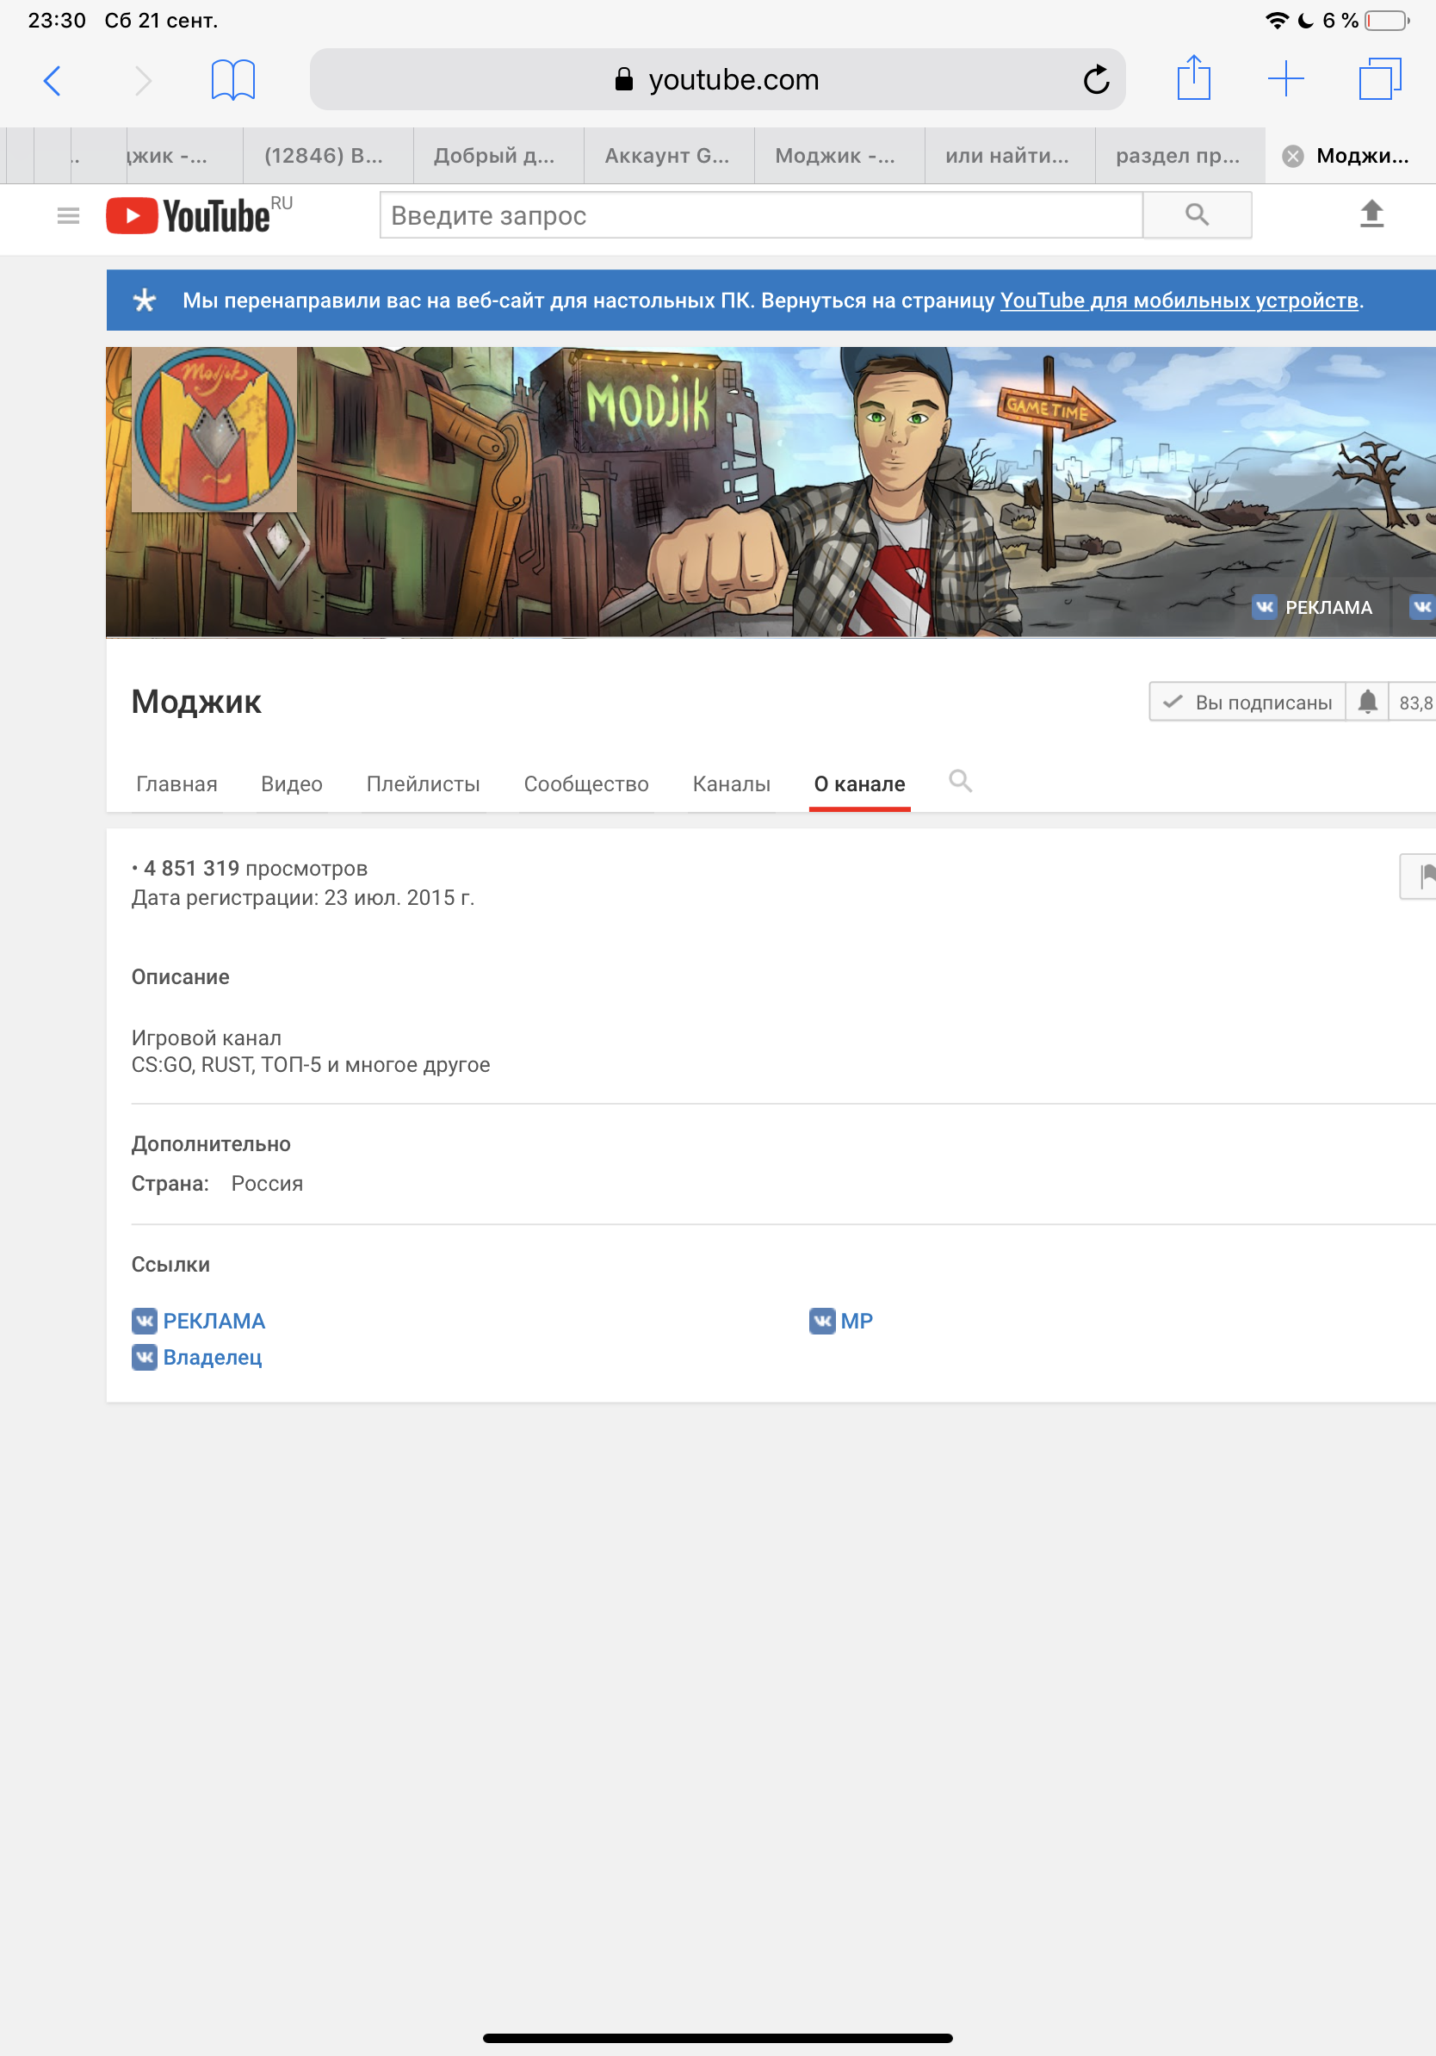Switch to the Аккаунт G… tab
The height and width of the screenshot is (2056, 1436).
[x=669, y=156]
